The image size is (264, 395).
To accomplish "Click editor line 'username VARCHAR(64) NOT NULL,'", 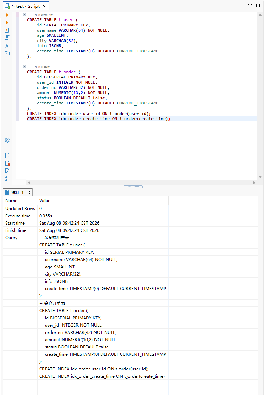I will [73, 30].
